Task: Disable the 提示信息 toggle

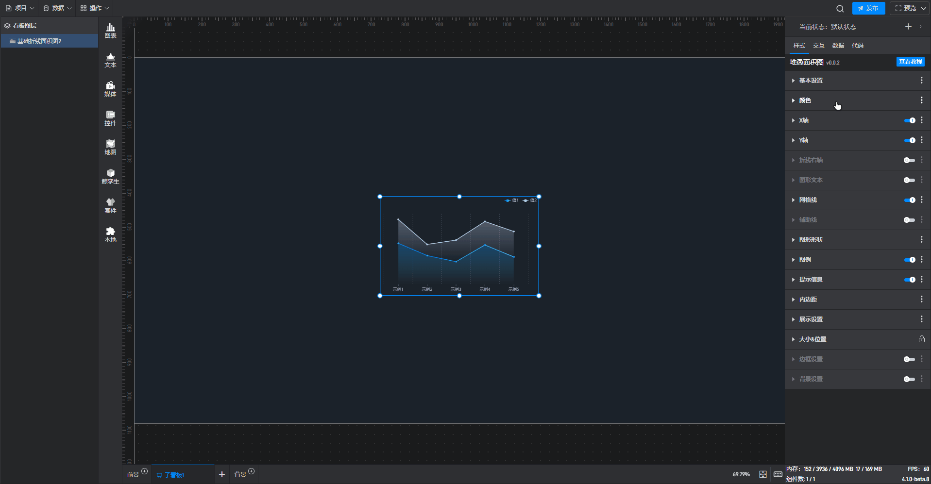Action: pos(909,280)
